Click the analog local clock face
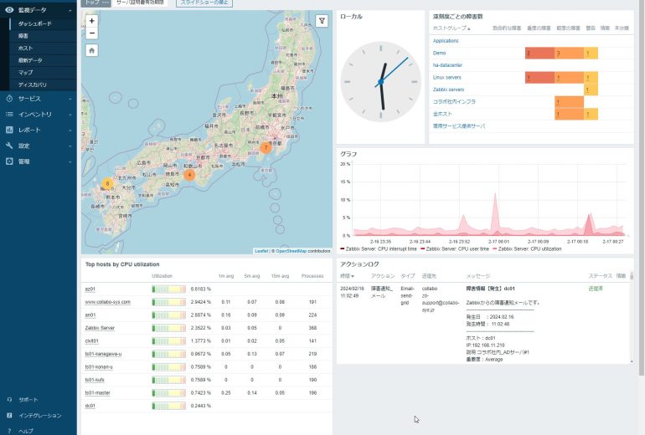645x435 pixels. coord(380,82)
